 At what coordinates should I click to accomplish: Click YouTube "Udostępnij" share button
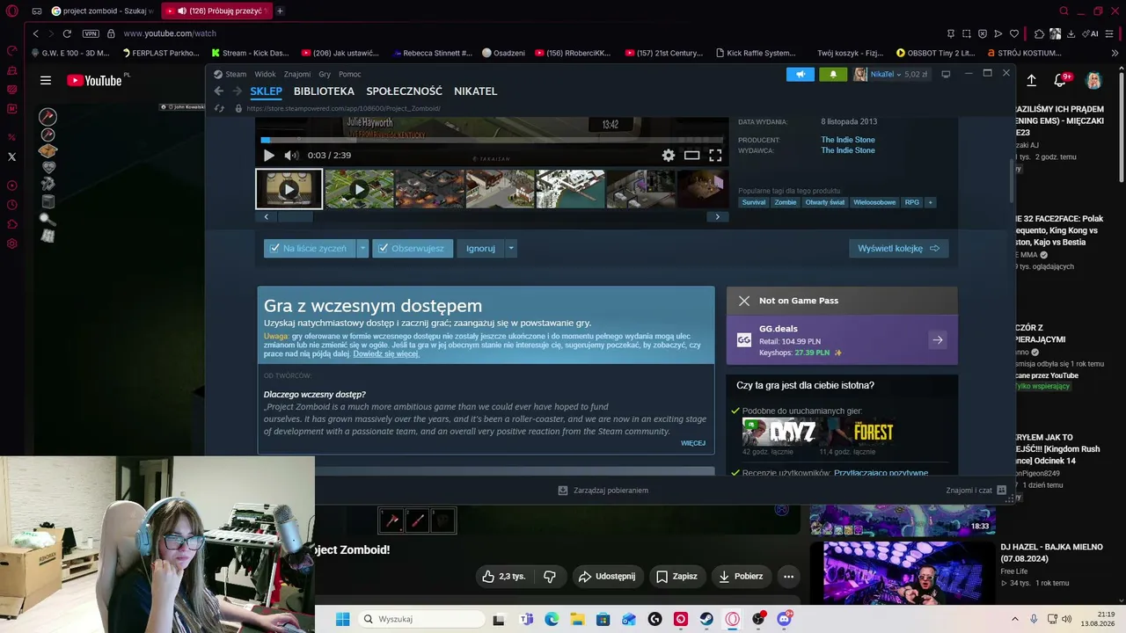pyautogui.click(x=606, y=577)
